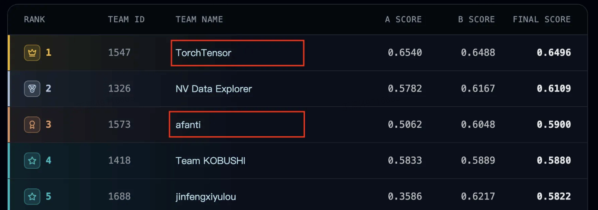This screenshot has width=598, height=210.
Task: Open the TorchTensor team name
Action: click(203, 53)
